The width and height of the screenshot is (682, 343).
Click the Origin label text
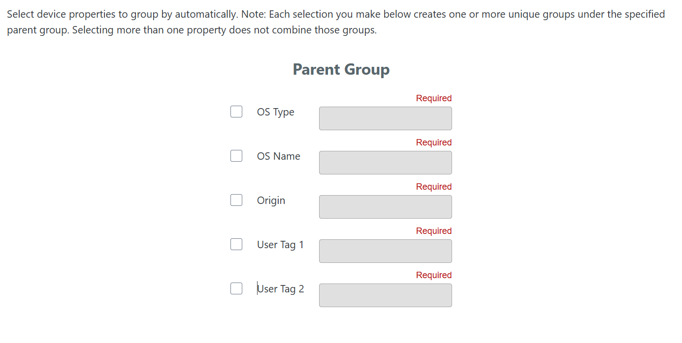[x=271, y=200]
